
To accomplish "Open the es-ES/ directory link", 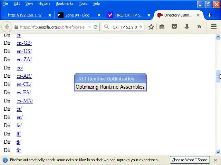I will pyautogui.click(x=23, y=92).
